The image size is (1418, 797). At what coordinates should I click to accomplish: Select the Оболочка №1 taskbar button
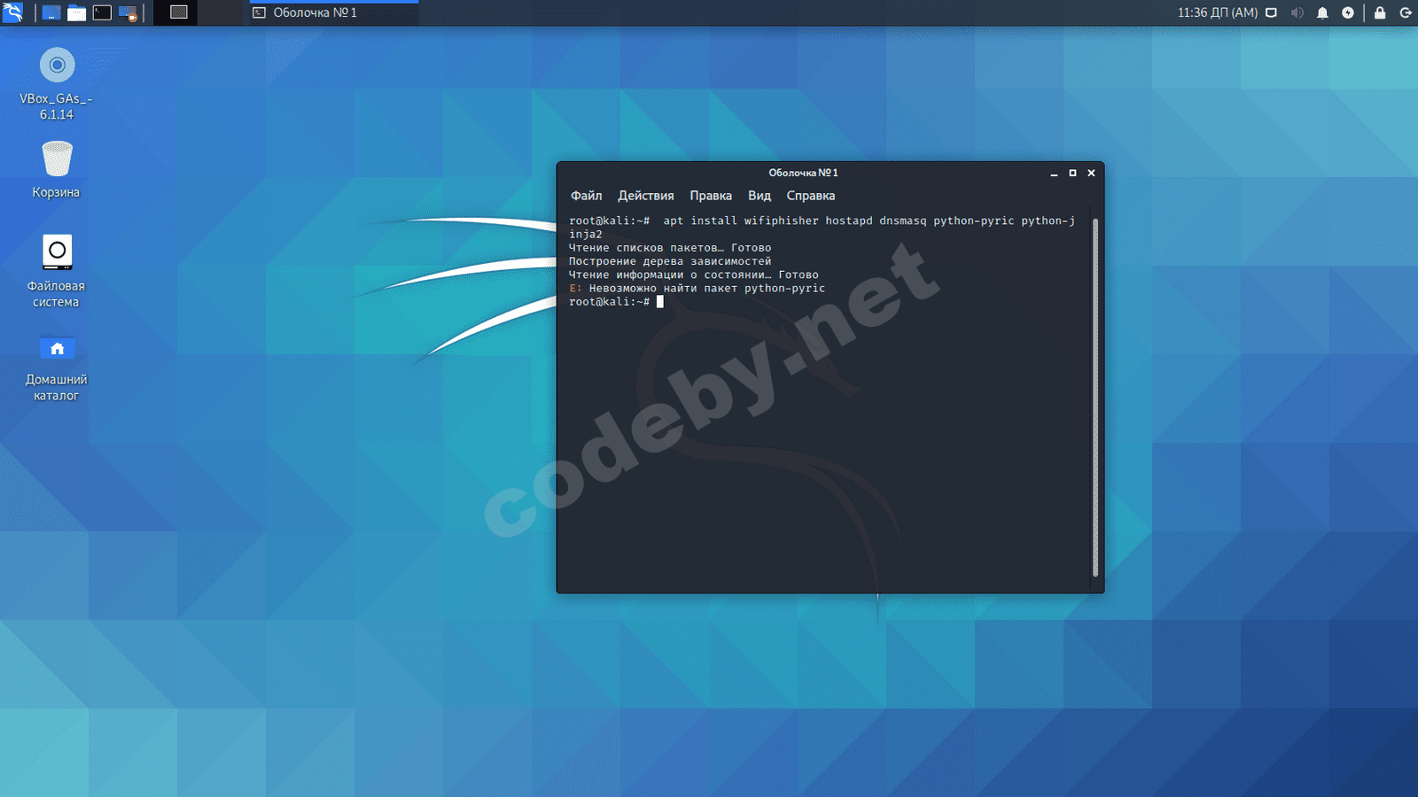331,12
